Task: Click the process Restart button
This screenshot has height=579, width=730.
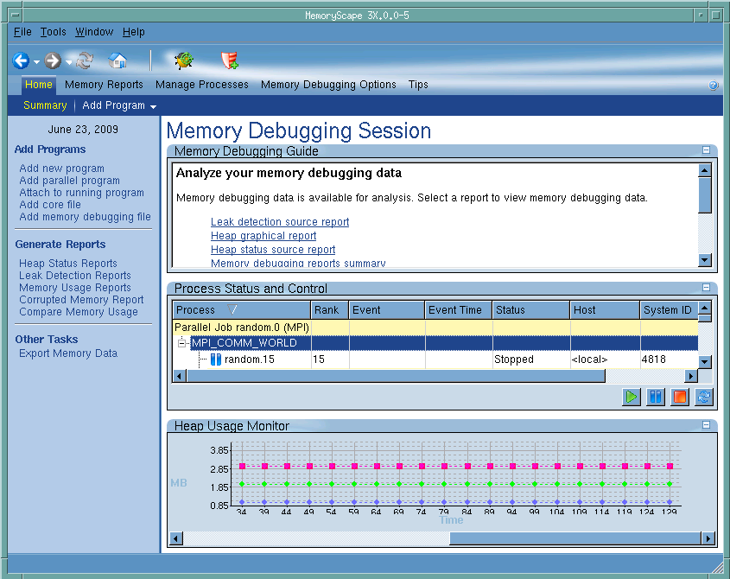Action: (x=704, y=397)
